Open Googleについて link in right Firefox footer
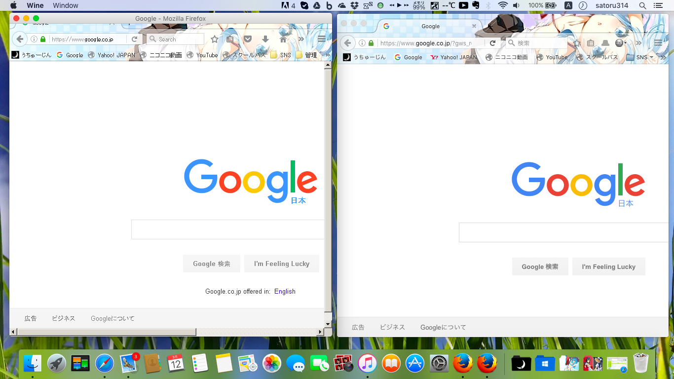This screenshot has height=379, width=674. (x=443, y=327)
